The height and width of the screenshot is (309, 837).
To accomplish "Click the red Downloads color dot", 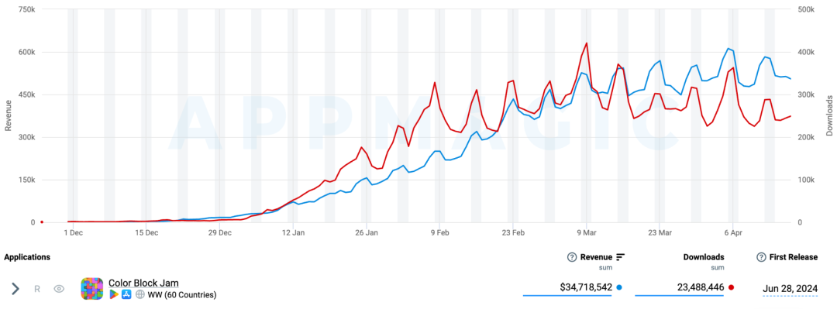I will [732, 287].
